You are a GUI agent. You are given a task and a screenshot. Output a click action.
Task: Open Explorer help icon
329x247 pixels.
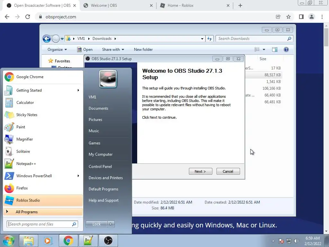[x=286, y=49]
